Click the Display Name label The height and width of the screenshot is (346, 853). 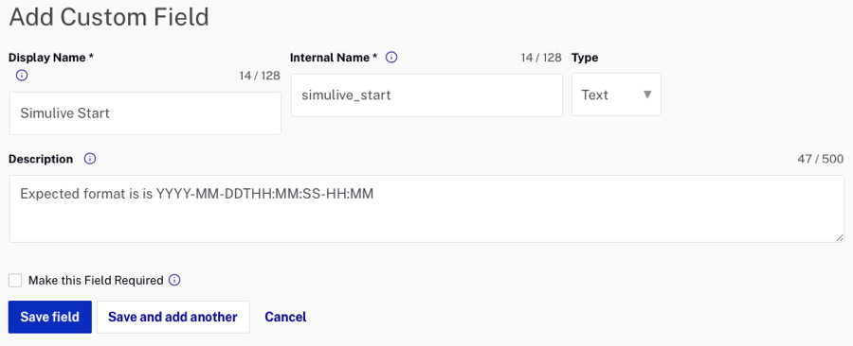[x=51, y=58]
